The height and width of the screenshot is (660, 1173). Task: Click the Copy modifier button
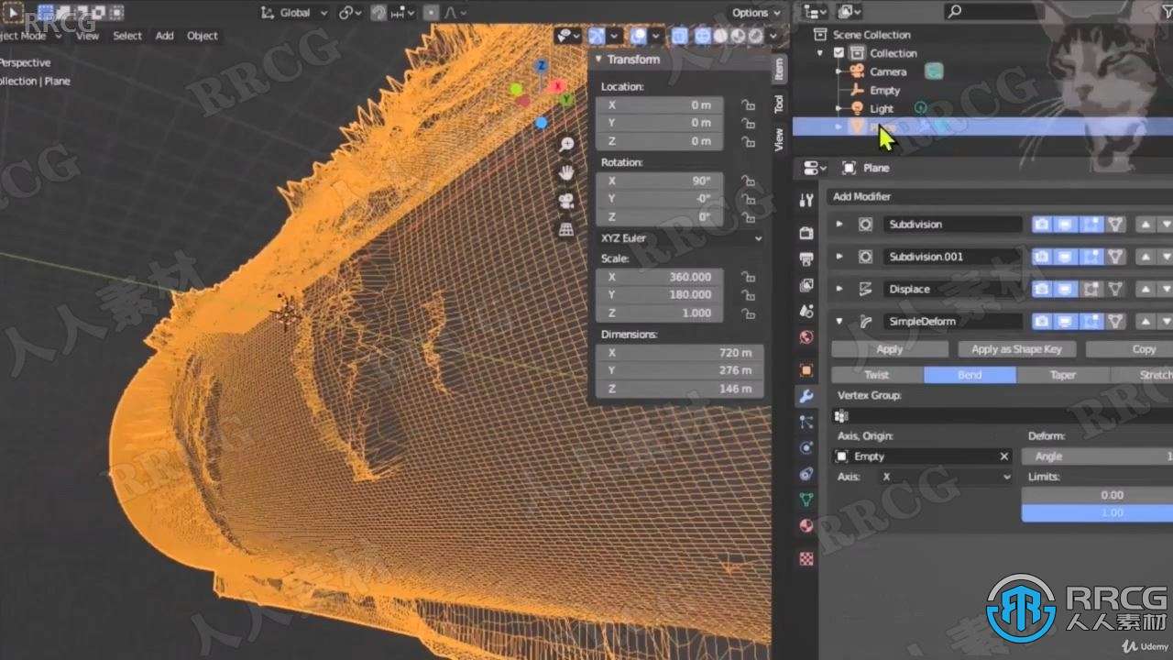pyautogui.click(x=1129, y=349)
